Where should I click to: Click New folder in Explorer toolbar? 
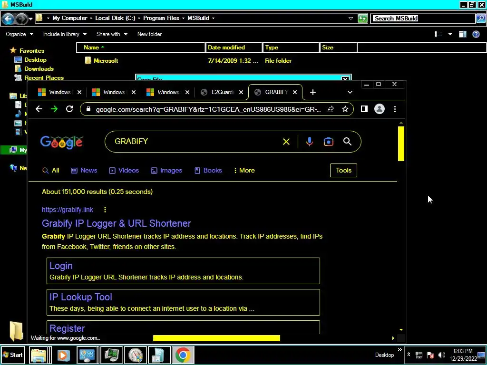pos(149,34)
